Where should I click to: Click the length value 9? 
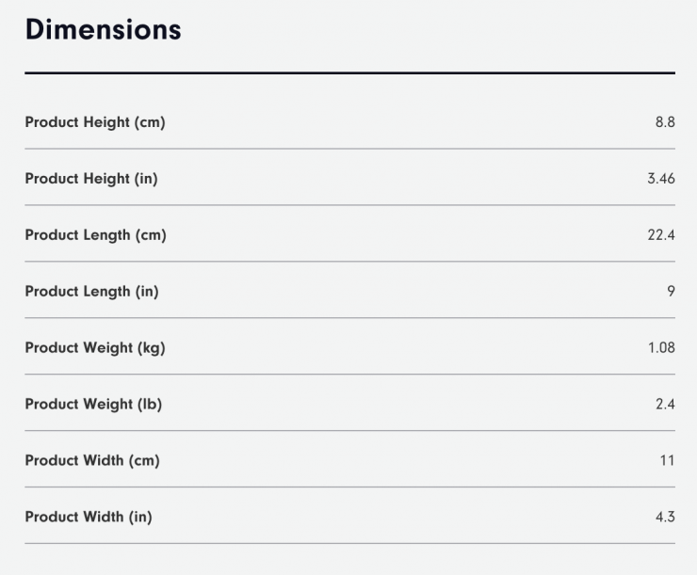click(671, 292)
